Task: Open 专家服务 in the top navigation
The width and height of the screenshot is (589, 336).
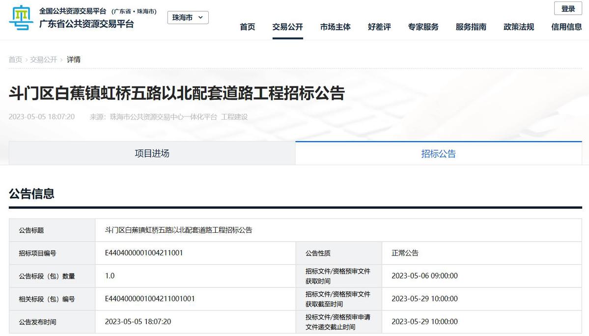Action: click(423, 27)
